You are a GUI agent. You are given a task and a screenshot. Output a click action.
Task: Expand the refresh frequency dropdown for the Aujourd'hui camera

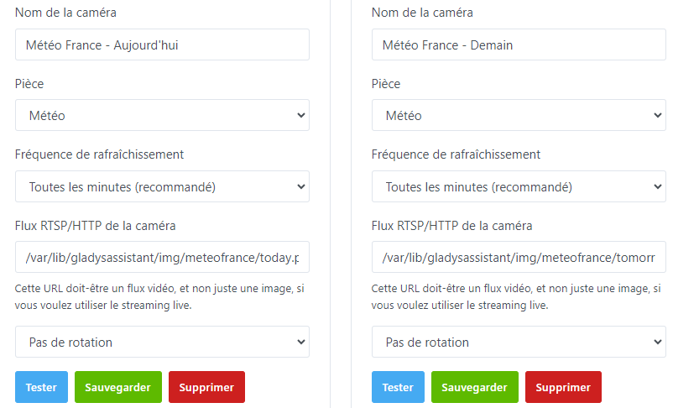[x=162, y=187]
